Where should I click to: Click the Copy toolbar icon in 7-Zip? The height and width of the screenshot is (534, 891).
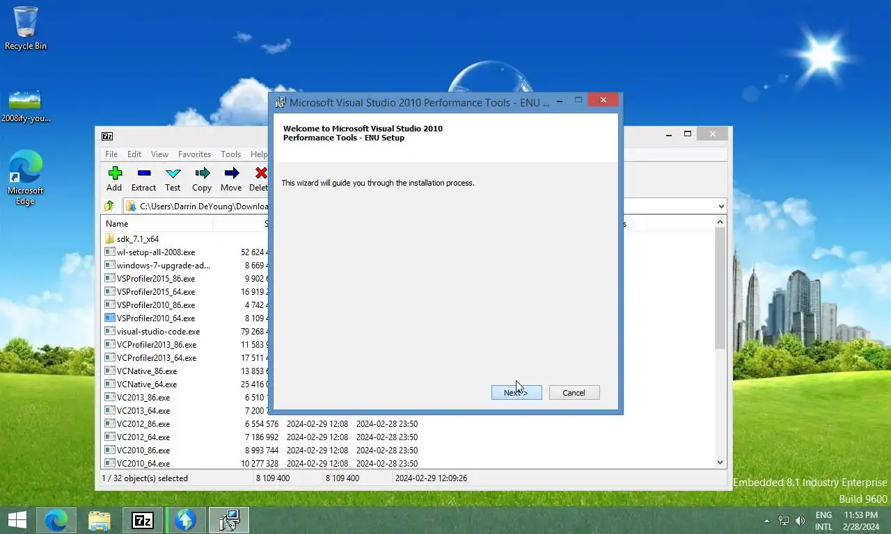[202, 179]
